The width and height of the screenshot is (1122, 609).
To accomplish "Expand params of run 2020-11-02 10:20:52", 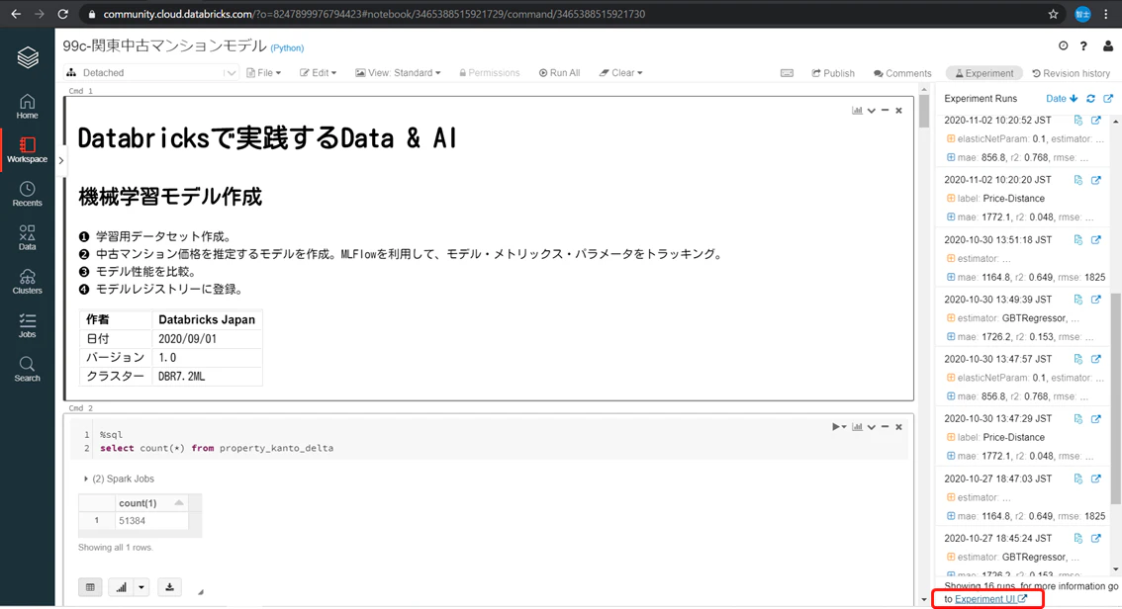I will click(x=950, y=138).
